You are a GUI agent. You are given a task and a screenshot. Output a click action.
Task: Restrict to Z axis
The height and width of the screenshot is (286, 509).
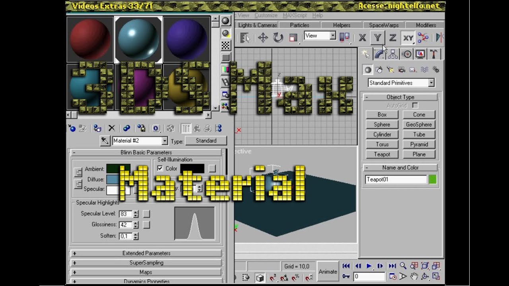[392, 38]
